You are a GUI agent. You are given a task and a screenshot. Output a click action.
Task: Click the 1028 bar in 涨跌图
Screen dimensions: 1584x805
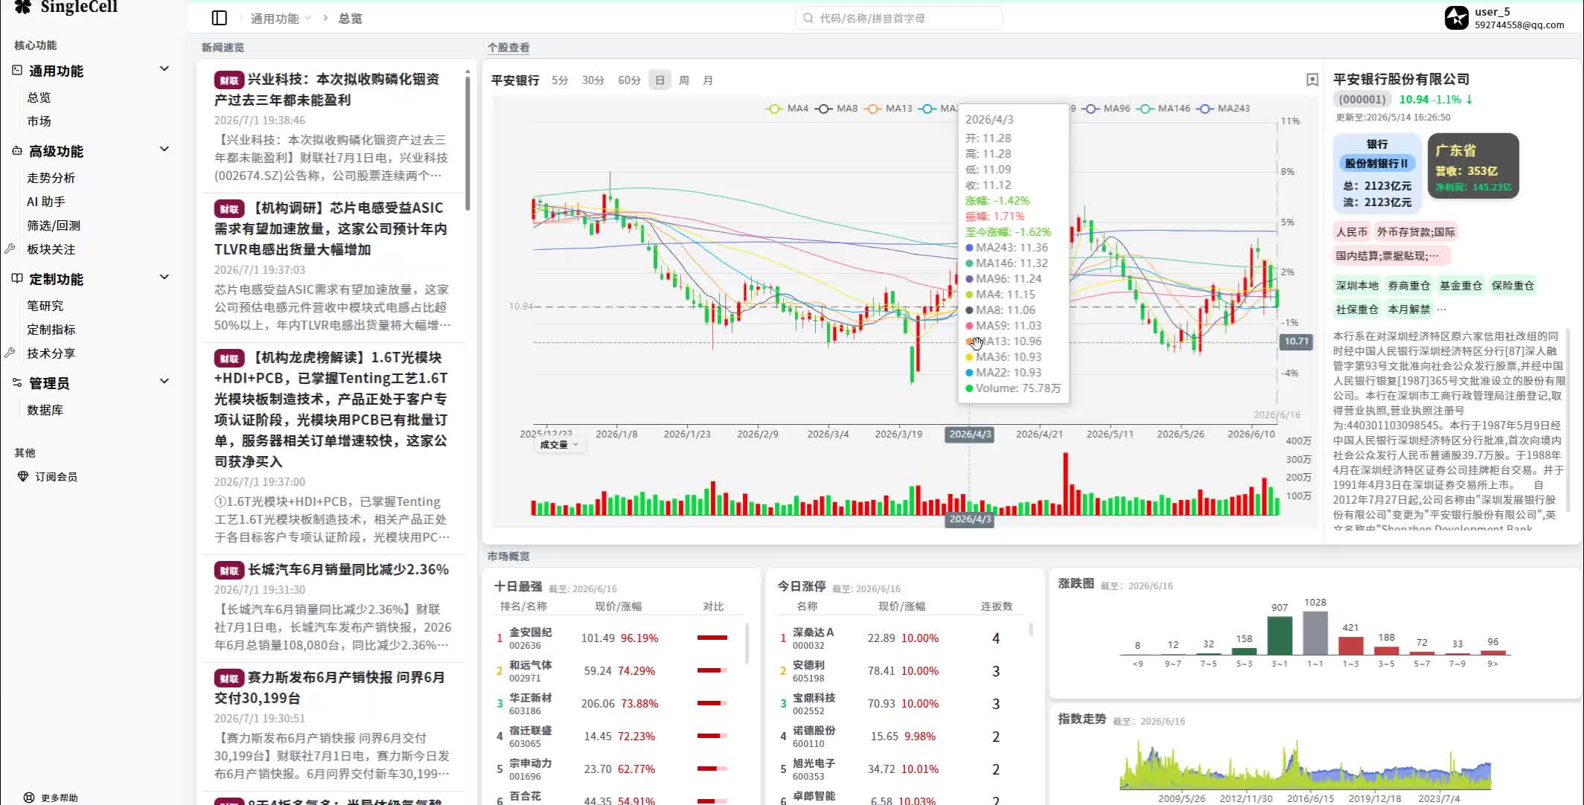(1315, 633)
